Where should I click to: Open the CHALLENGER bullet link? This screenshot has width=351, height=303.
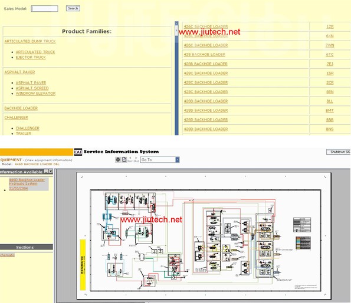click(x=28, y=128)
